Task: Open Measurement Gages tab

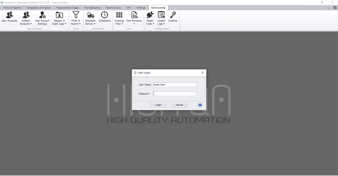Action: 68,8
